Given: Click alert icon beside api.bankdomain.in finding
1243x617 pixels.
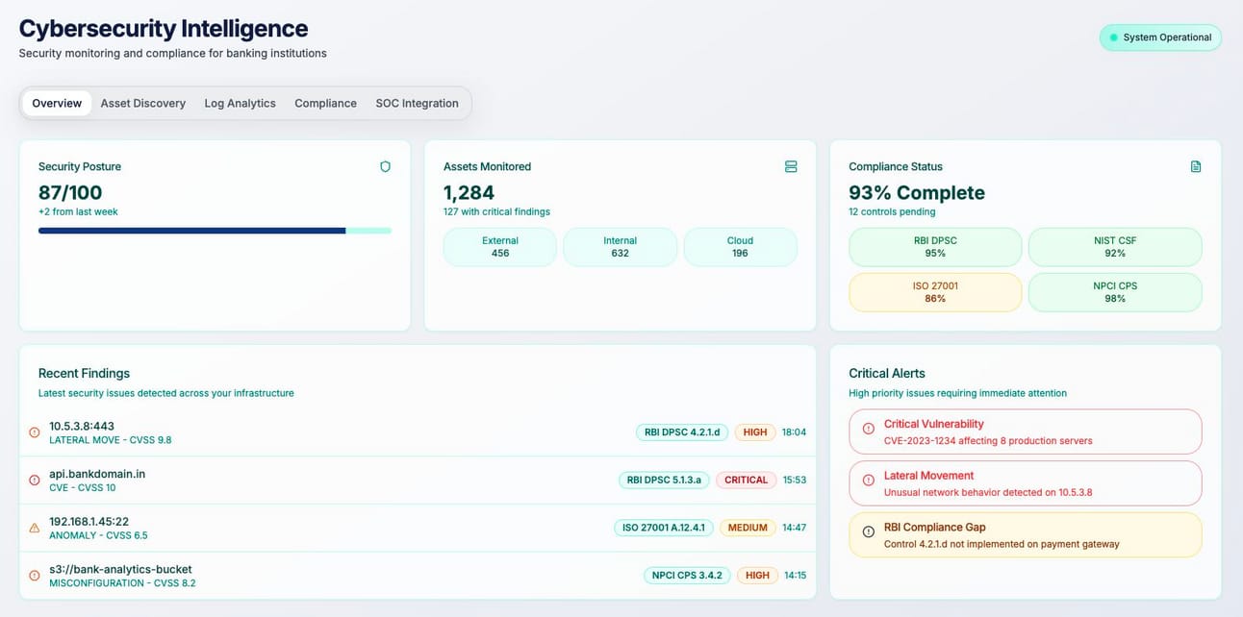Looking at the screenshot, I should click(x=35, y=480).
